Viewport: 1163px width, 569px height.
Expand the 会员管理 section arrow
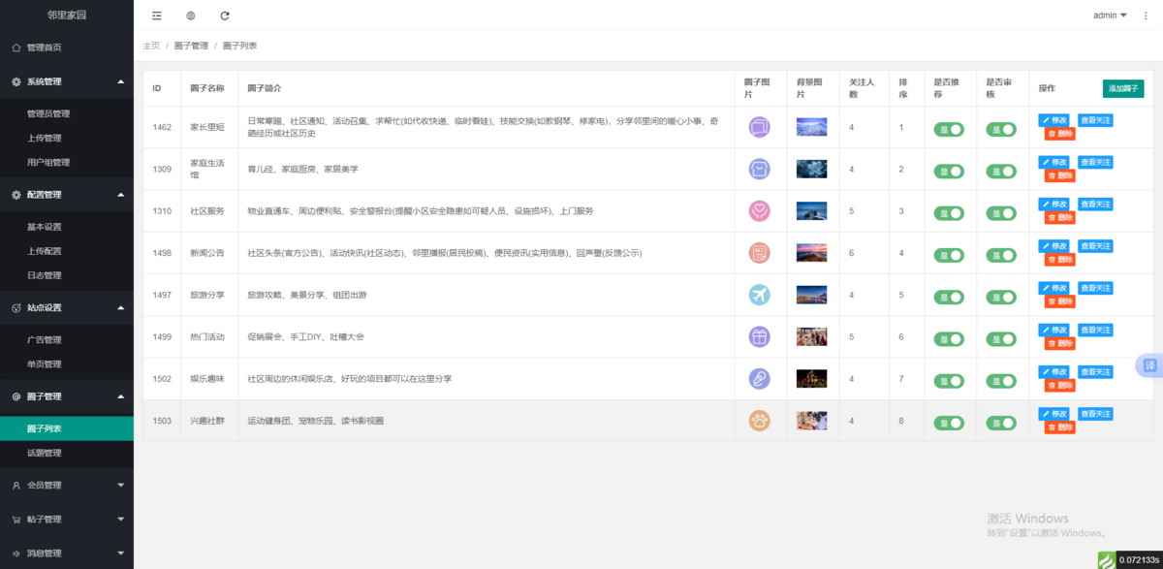(120, 485)
